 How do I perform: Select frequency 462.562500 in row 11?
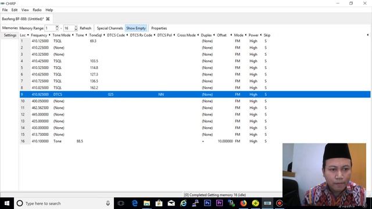pos(40,108)
